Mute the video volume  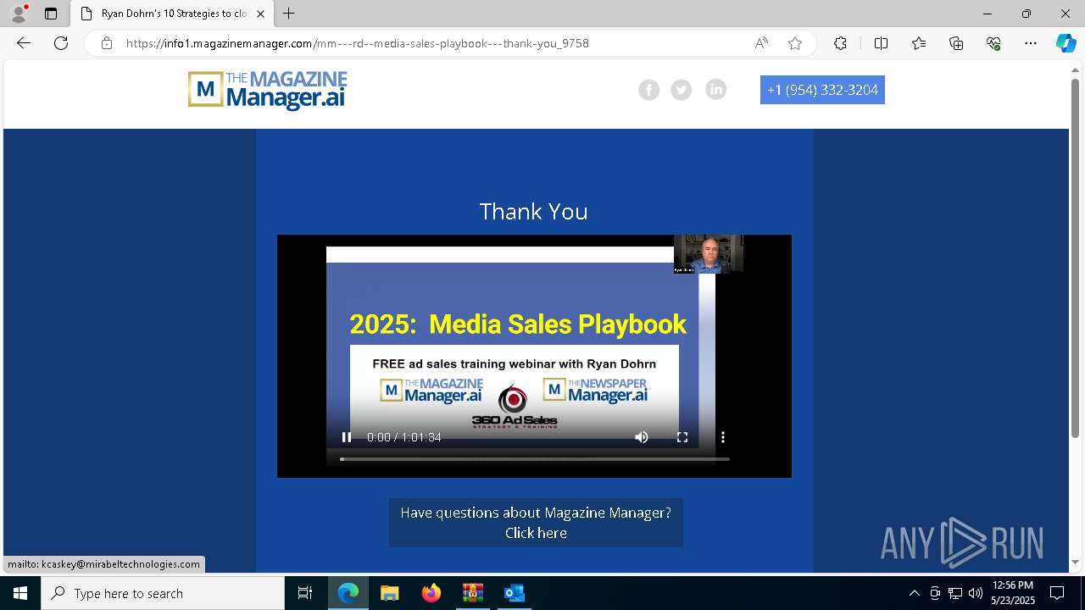point(642,437)
